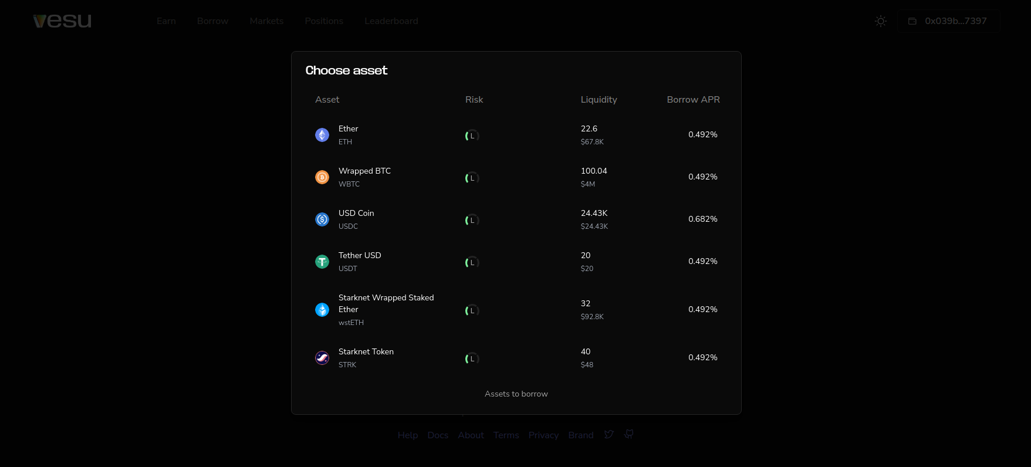This screenshot has width=1031, height=467.
Task: Click the Wrapped BTC token icon
Action: [322, 177]
